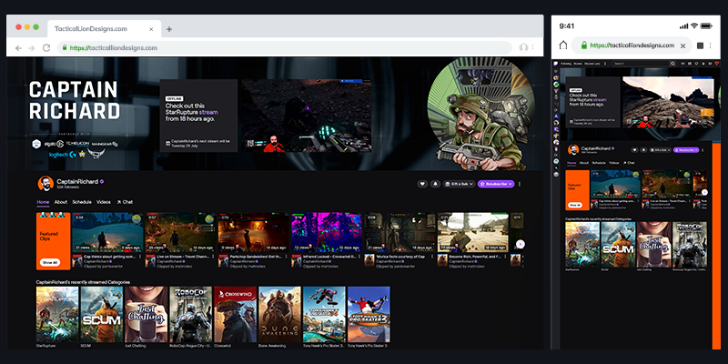The width and height of the screenshot is (728, 364).
Task: Close the TacticalLionDesigns.com browser tab
Action: coord(151,29)
